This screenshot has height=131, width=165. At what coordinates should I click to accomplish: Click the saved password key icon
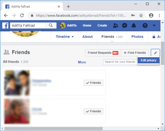point(133,15)
